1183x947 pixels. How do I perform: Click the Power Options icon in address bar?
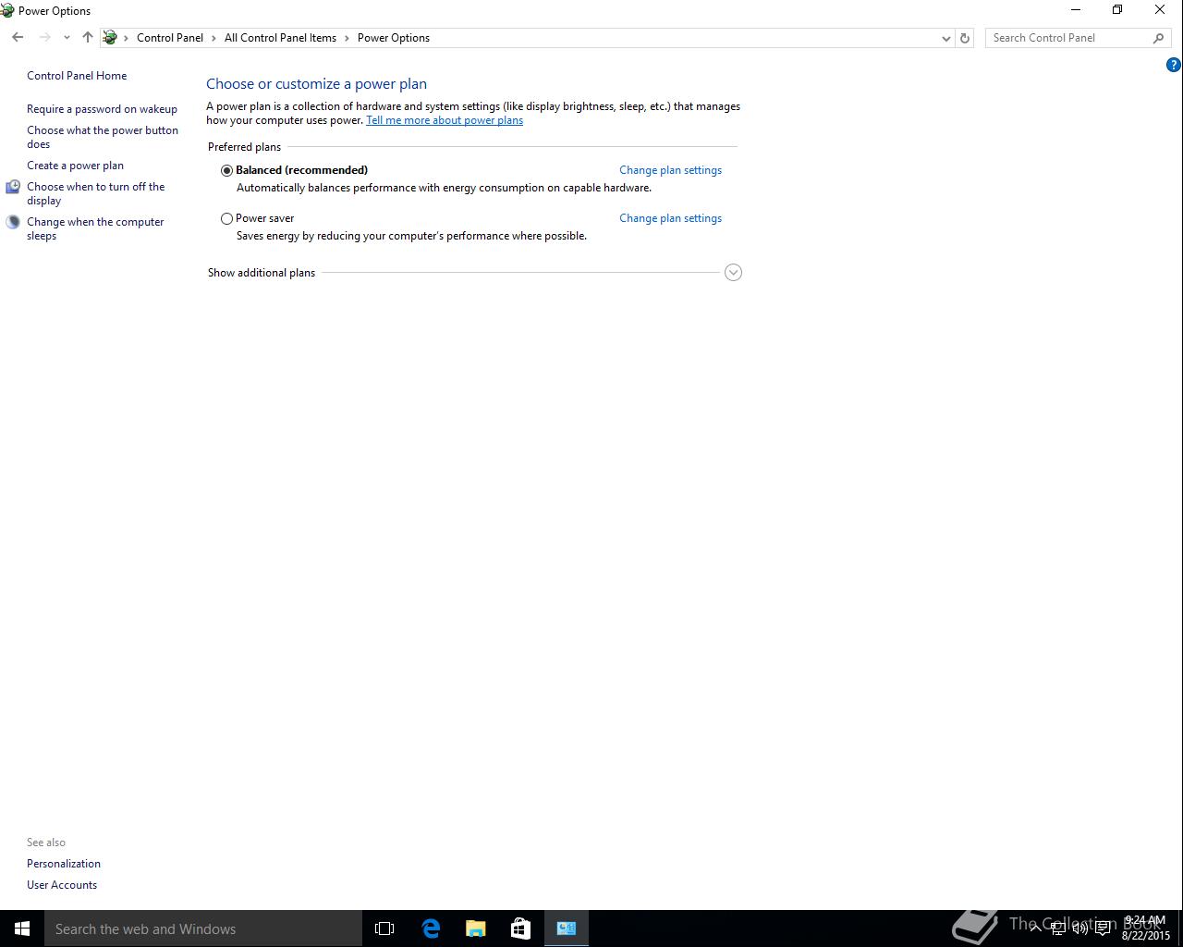(x=110, y=38)
